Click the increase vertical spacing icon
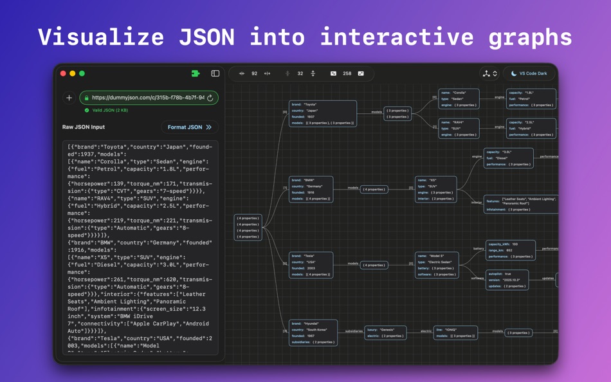Viewport: 611px width, 382px height. [313, 73]
